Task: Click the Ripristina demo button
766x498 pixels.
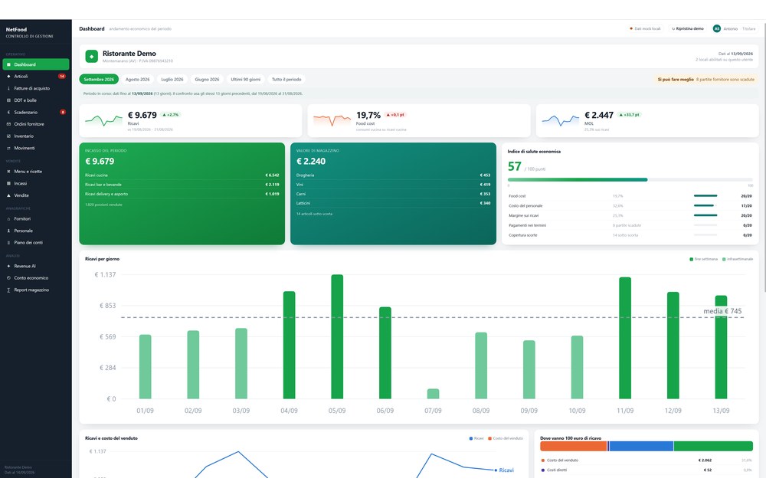Action: [688, 29]
